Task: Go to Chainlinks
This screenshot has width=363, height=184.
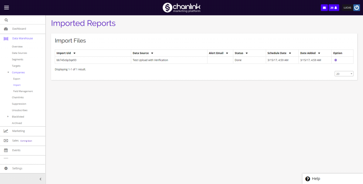Action: click(x=18, y=97)
